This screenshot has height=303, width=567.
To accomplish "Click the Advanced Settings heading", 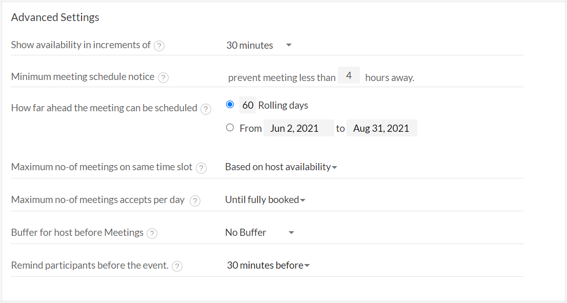I will tap(55, 17).
